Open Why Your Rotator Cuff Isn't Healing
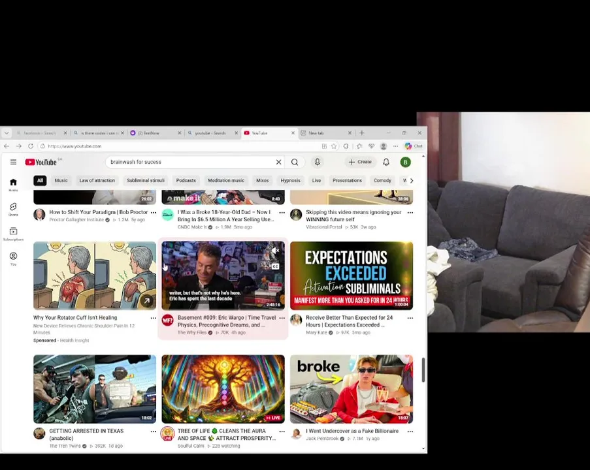Screen dimensions: 590x470 (75, 318)
